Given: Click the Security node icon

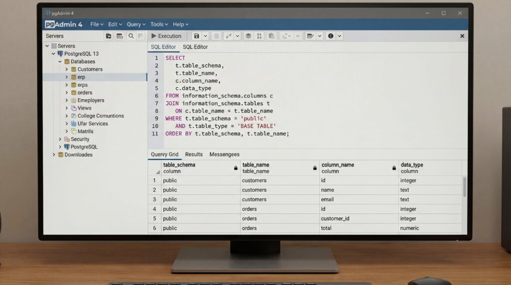Looking at the screenshot, I should [67, 139].
